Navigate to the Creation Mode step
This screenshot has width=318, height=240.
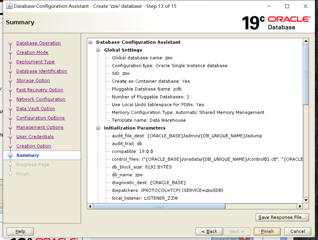(32, 52)
